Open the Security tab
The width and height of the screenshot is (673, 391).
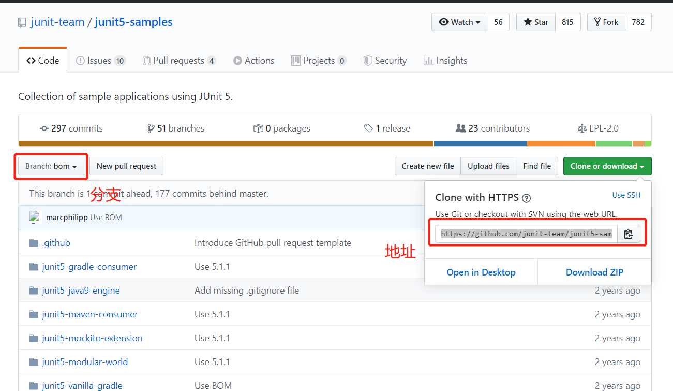[x=385, y=61]
